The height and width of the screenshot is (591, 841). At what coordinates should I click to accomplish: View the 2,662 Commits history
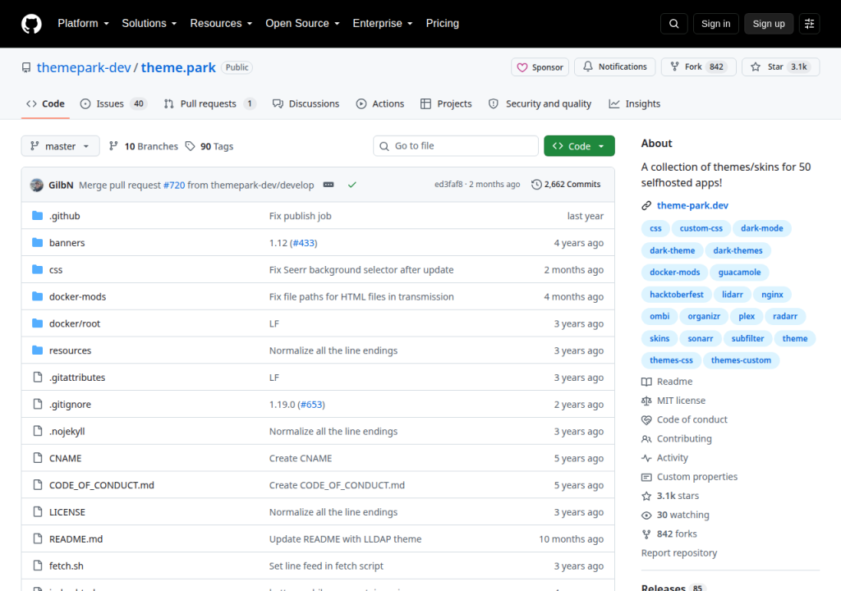tap(566, 184)
